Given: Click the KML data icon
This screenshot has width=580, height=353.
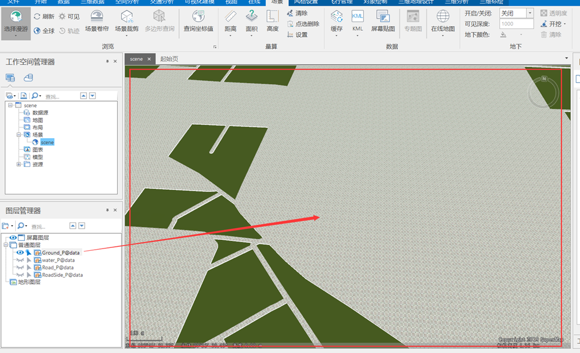Looking at the screenshot, I should (358, 21).
